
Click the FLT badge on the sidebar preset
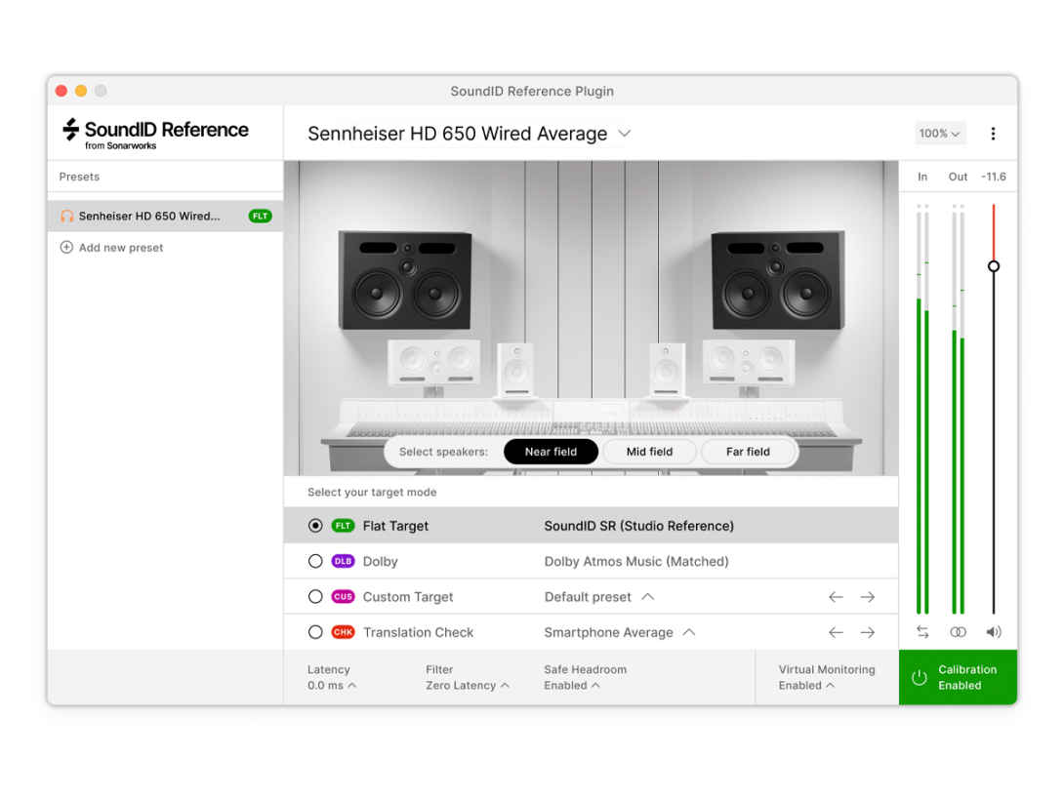tap(260, 216)
